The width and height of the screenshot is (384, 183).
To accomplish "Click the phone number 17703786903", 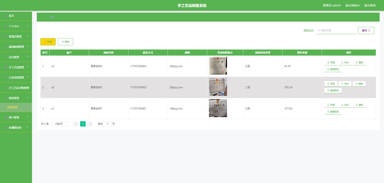I will pos(138,66).
